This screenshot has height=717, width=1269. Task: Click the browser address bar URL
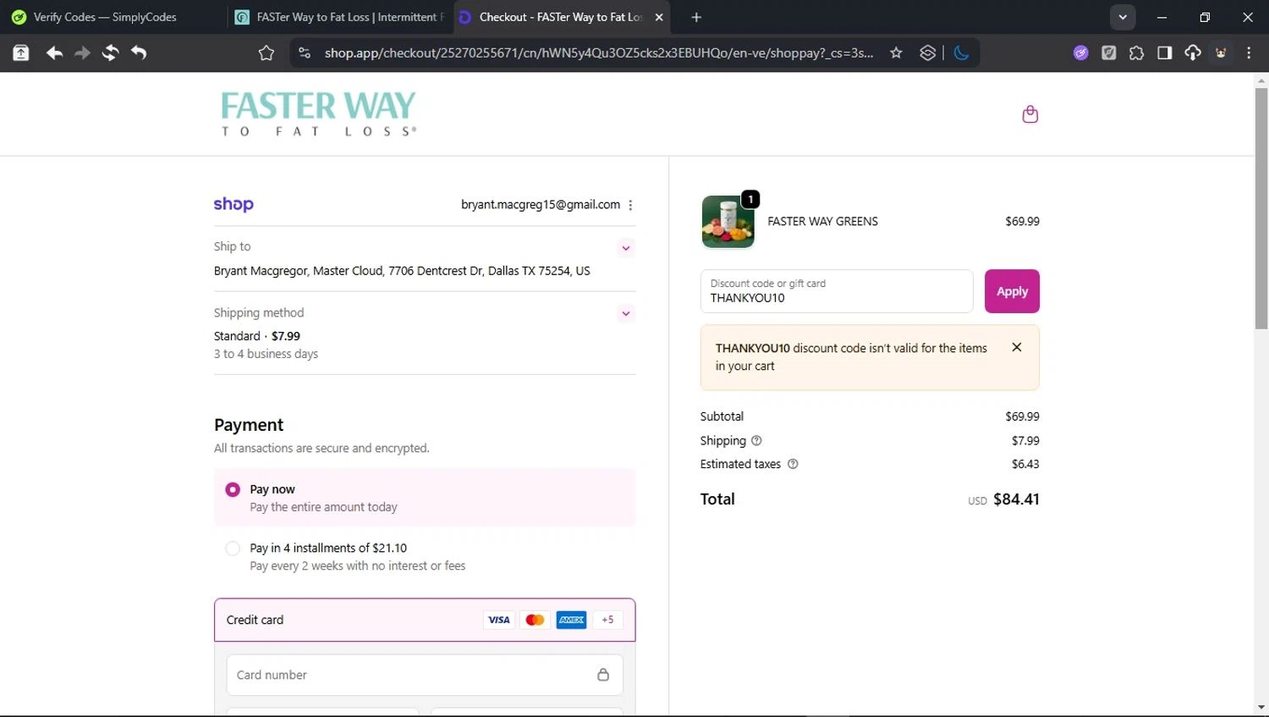click(598, 53)
